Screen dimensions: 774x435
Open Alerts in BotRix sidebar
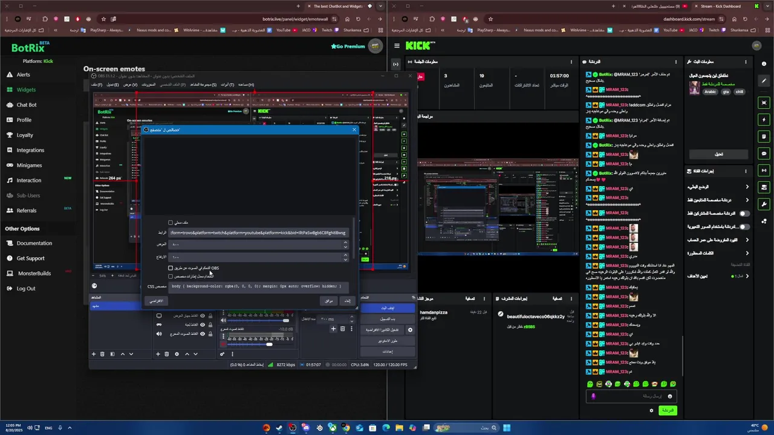23,74
